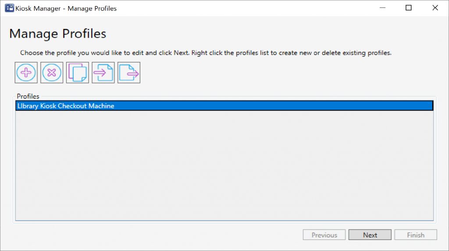Screen dimensions: 449x251
Task: Select the Library Kiosk Checkout Machine profile
Action: pos(66,106)
